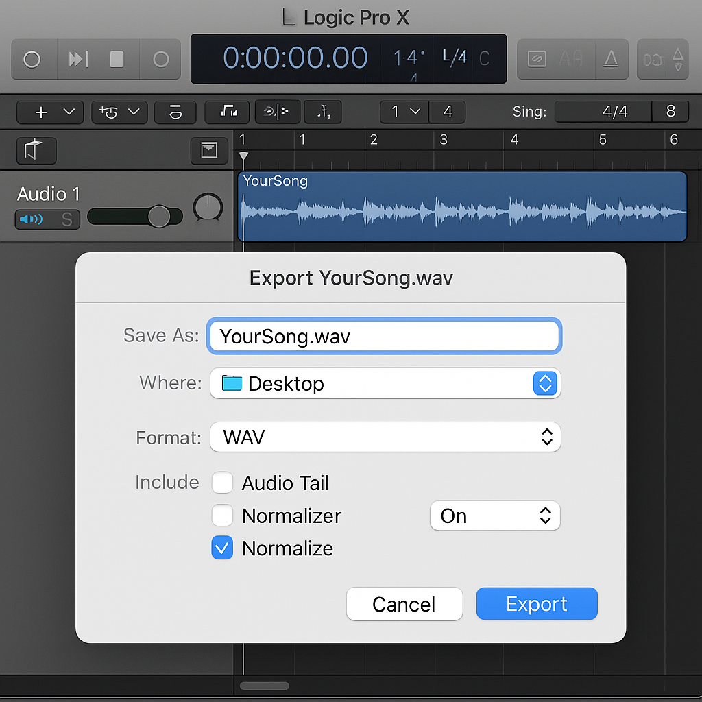Click bar 5 on the timeline ruler
The image size is (702, 702).
[x=603, y=140]
